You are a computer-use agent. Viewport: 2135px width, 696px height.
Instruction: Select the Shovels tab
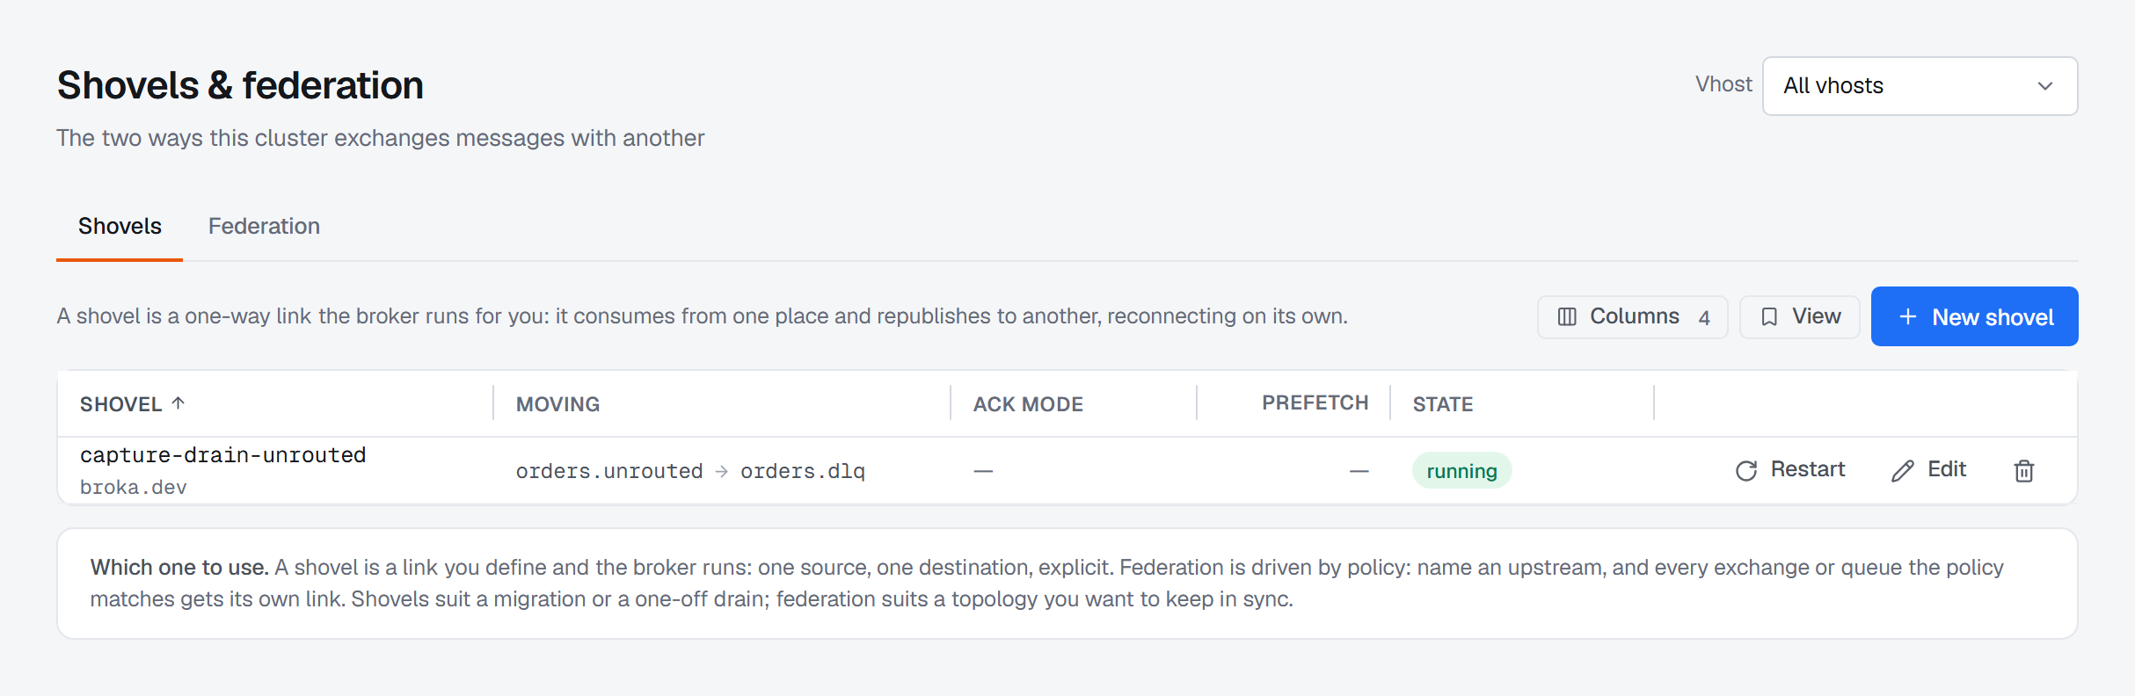pos(120,227)
